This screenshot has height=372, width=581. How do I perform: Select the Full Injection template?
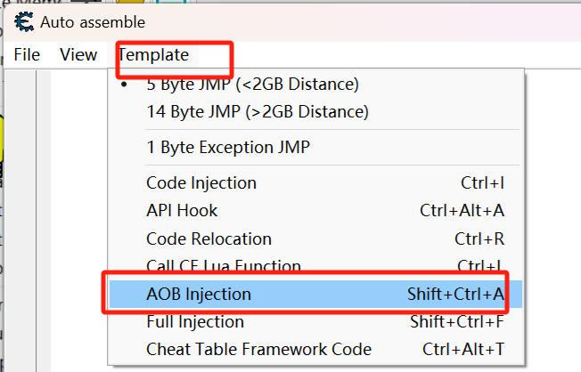click(315, 321)
